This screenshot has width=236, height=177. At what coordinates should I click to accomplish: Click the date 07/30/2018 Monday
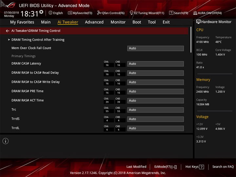click(11, 14)
